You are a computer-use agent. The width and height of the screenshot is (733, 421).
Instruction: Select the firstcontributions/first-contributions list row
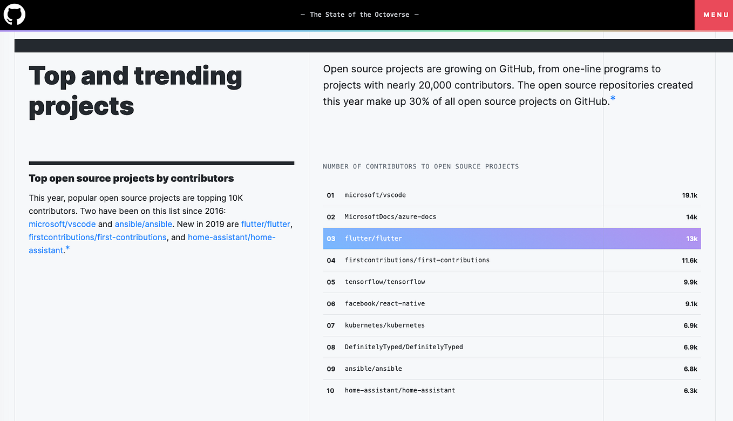(511, 260)
